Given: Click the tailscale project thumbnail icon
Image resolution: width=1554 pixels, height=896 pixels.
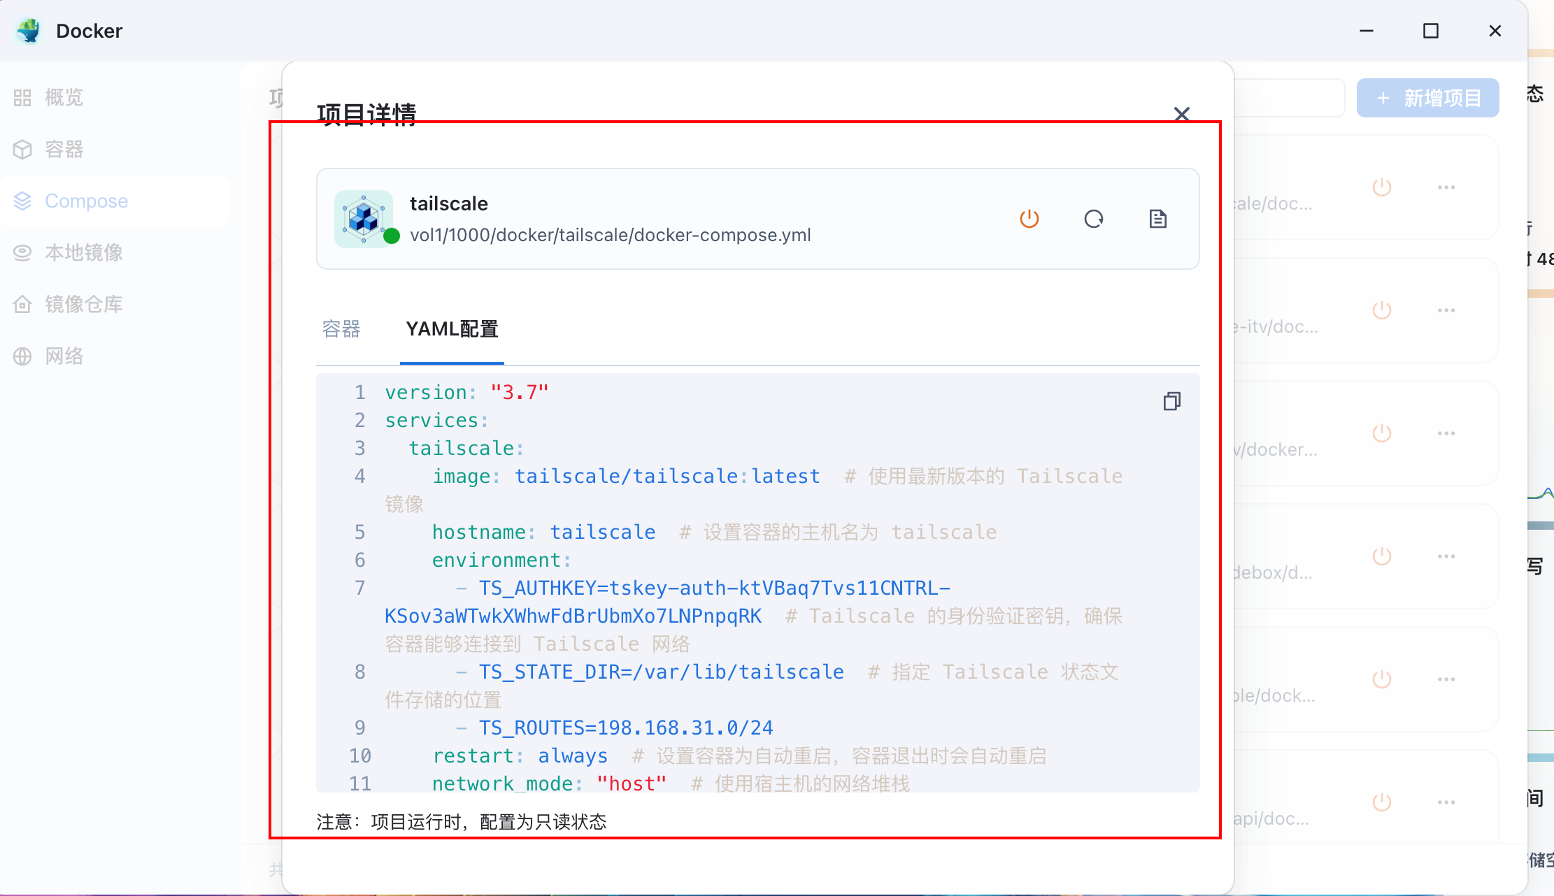Looking at the screenshot, I should 364,219.
